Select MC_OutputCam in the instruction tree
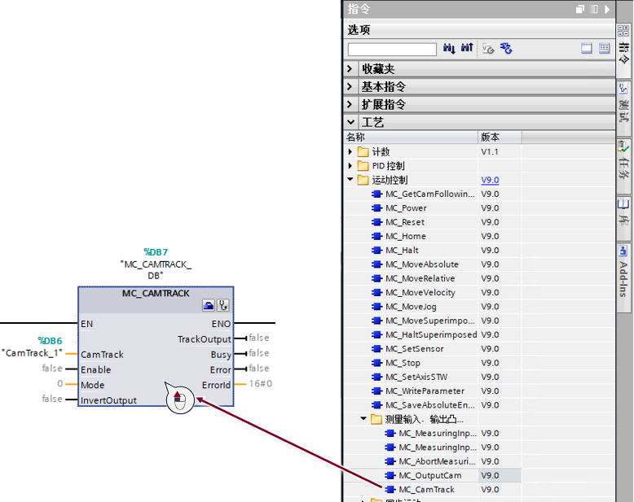Screen dimensions: 634x502 [429, 475]
